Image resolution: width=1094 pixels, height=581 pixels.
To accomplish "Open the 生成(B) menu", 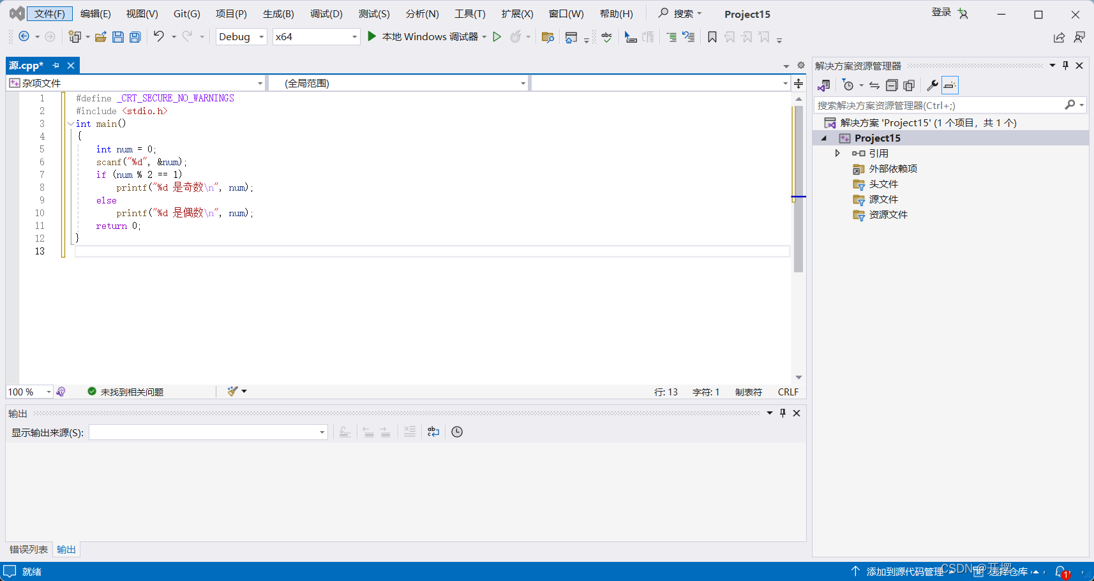I will [x=278, y=13].
